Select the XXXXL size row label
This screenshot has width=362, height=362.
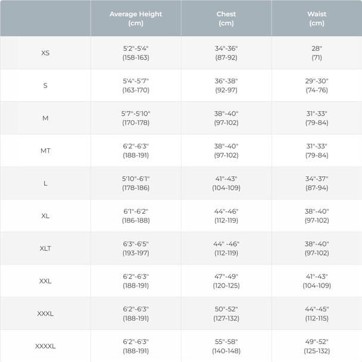coord(45,346)
